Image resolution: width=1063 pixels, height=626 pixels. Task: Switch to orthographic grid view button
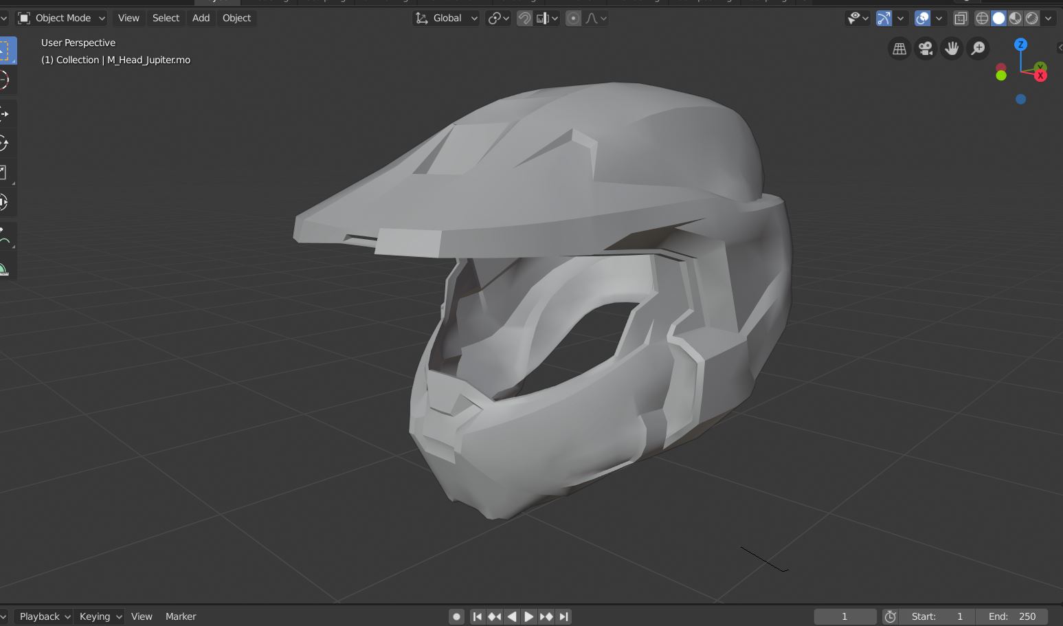(899, 49)
